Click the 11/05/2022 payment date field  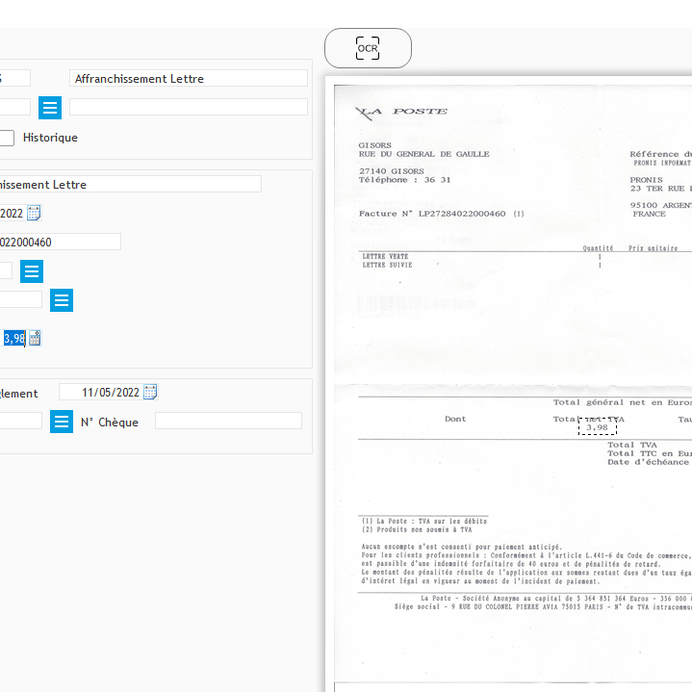(99, 393)
